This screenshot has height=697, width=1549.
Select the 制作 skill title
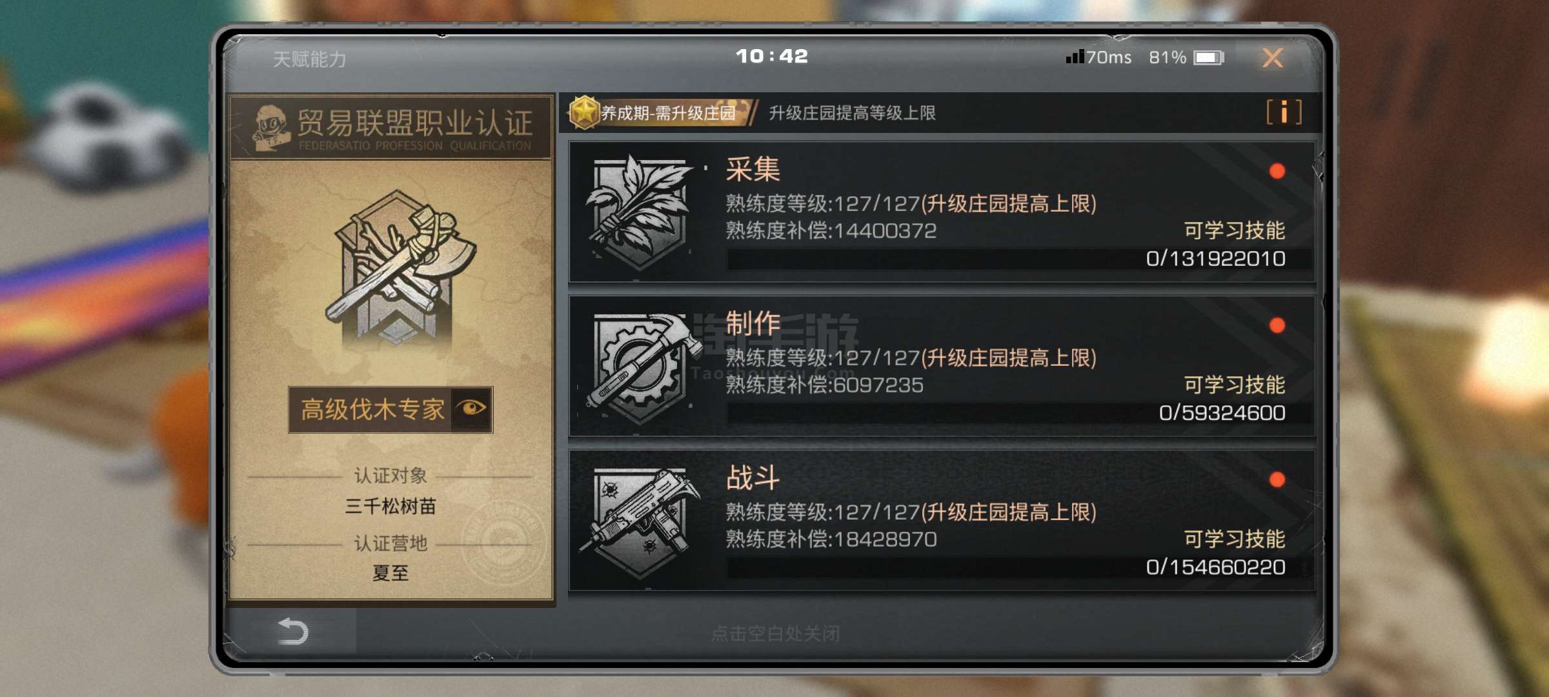coord(753,323)
